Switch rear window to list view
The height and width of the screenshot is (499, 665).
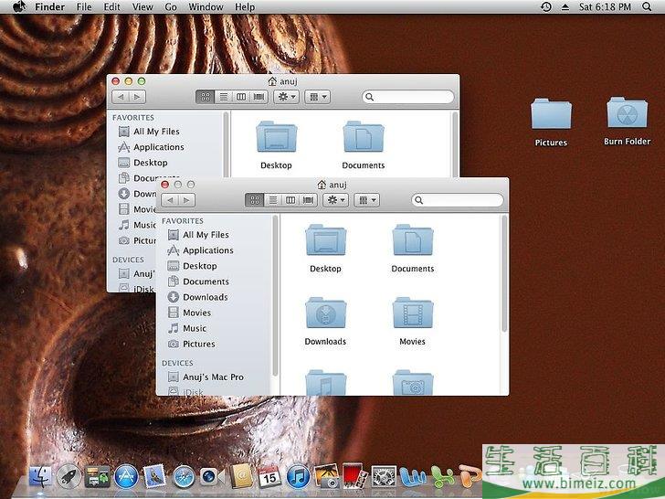(224, 97)
